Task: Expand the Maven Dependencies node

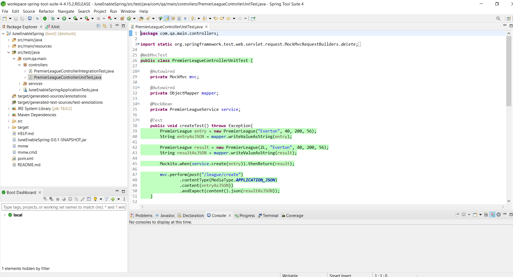Action: click(8, 115)
